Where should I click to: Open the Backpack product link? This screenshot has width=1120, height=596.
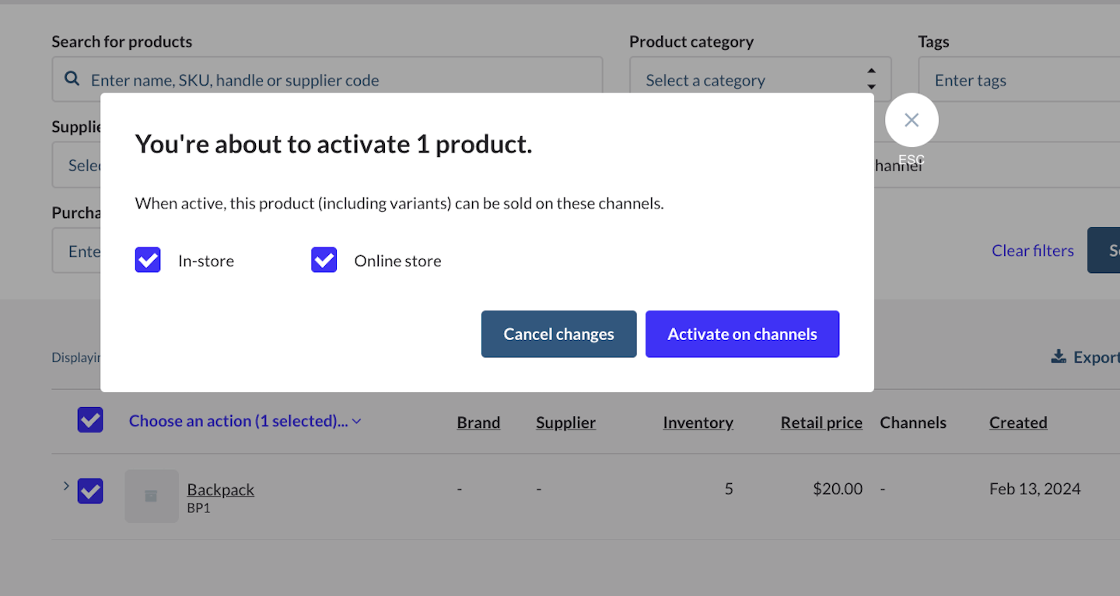pos(220,489)
